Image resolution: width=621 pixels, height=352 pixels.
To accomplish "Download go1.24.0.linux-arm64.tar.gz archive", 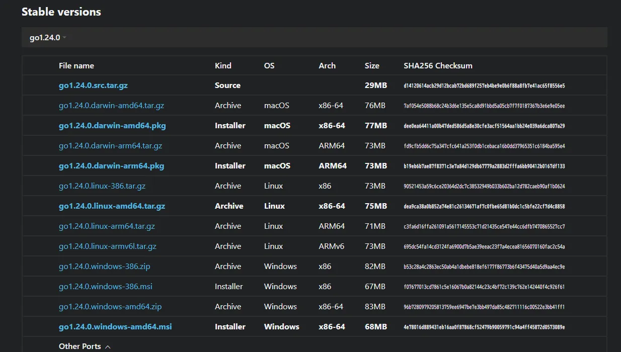I will pos(107,226).
